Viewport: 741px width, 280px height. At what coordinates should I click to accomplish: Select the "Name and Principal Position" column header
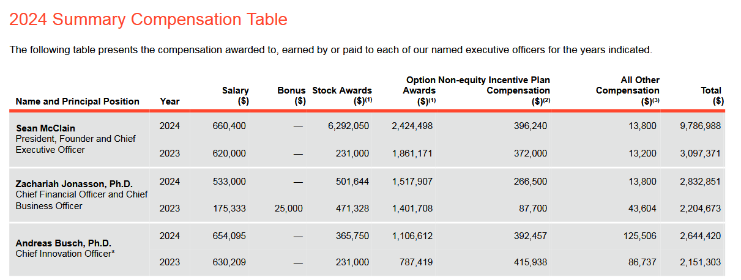pos(77,101)
